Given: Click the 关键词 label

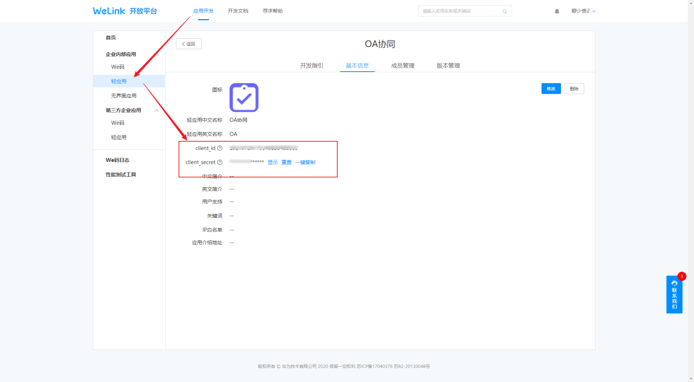Looking at the screenshot, I should 215,216.
